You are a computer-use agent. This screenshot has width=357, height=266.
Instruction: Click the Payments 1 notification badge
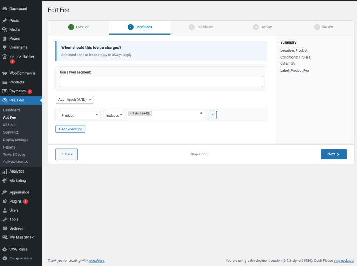30,91
